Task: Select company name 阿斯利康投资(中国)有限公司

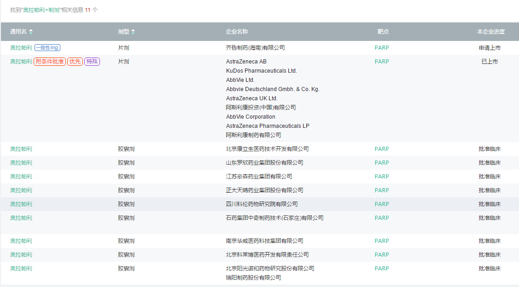Action: click(261, 108)
